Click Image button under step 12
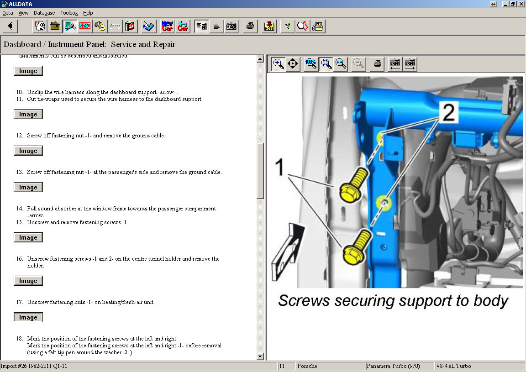 (x=28, y=151)
